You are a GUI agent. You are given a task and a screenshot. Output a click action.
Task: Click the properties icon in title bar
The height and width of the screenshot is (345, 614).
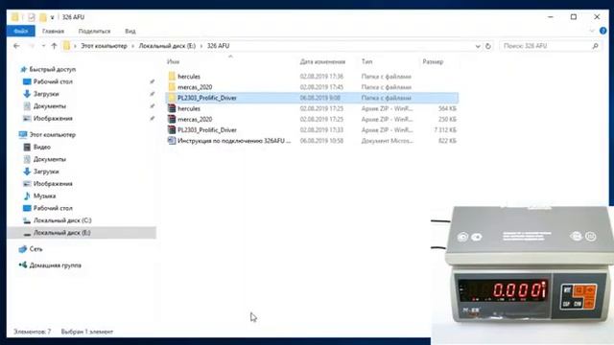pos(32,17)
